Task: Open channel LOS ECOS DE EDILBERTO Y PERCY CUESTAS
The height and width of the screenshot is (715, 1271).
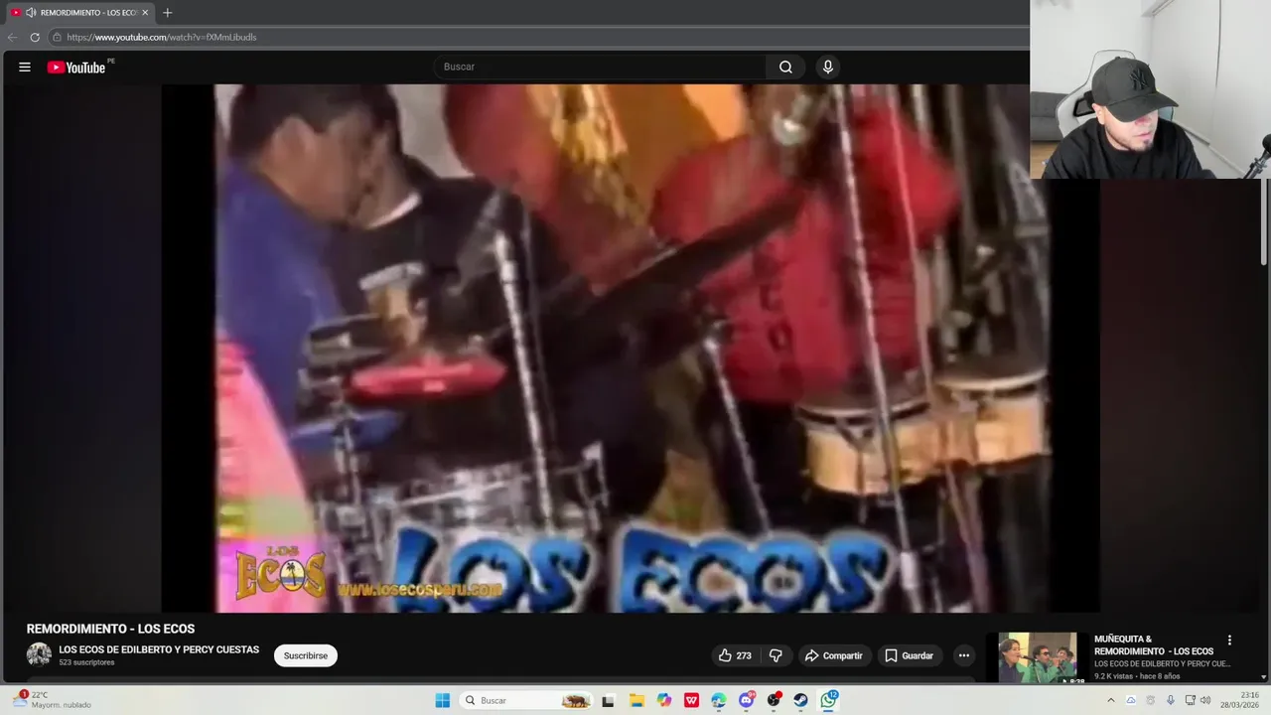Action: coord(159,649)
